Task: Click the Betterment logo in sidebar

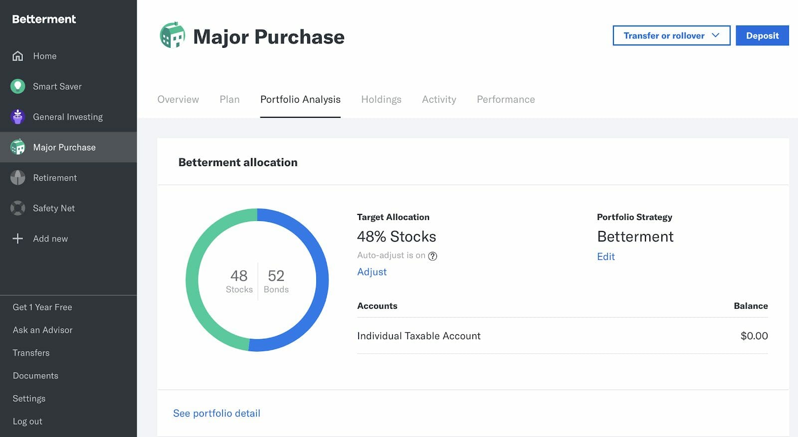Action: 44,19
